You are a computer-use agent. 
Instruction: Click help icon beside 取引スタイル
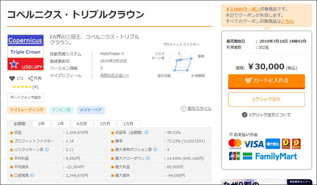tap(183, 109)
